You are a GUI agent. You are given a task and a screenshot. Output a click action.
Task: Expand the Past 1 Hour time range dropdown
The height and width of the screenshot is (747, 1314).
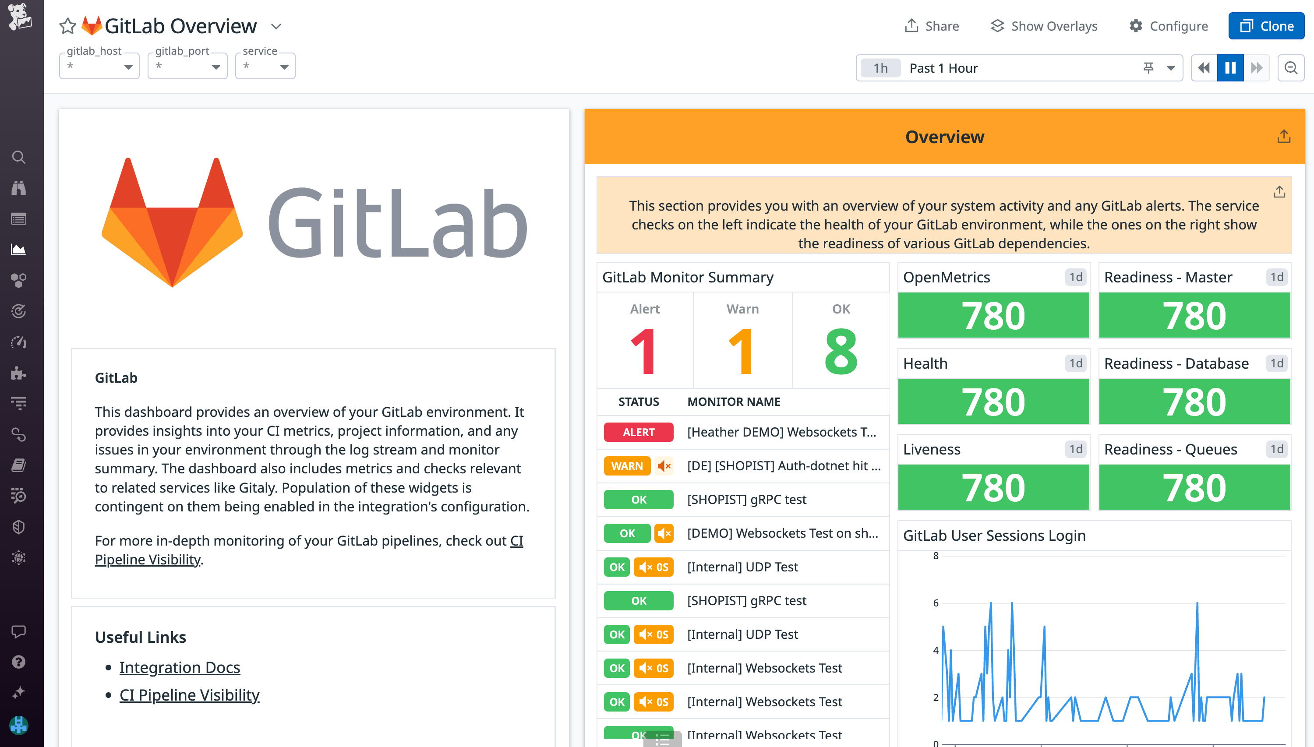point(1170,67)
